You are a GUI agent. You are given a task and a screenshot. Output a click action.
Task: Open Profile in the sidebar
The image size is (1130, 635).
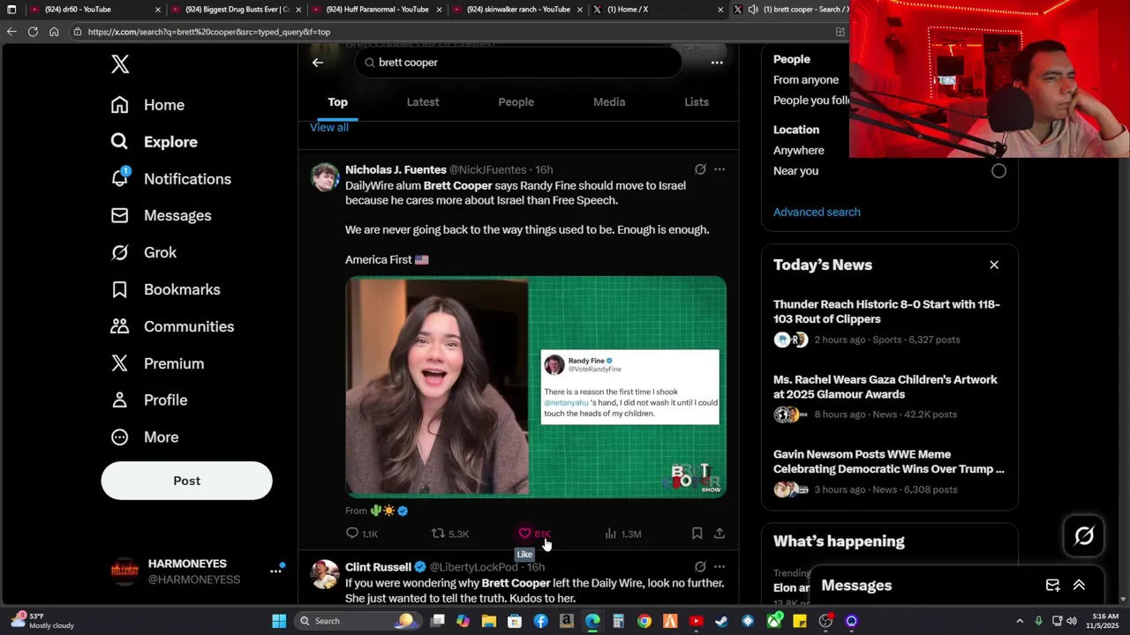148,400
